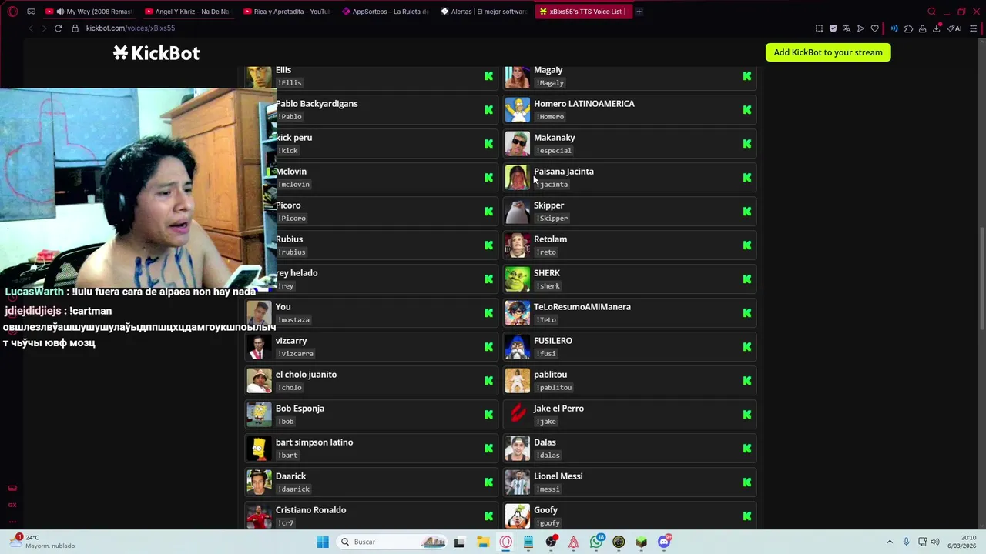
Task: Click the !Skipper command tag
Action: (552, 219)
